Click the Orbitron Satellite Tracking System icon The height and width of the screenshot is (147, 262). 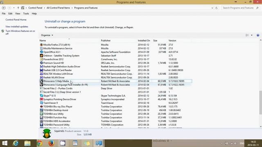[41, 56]
